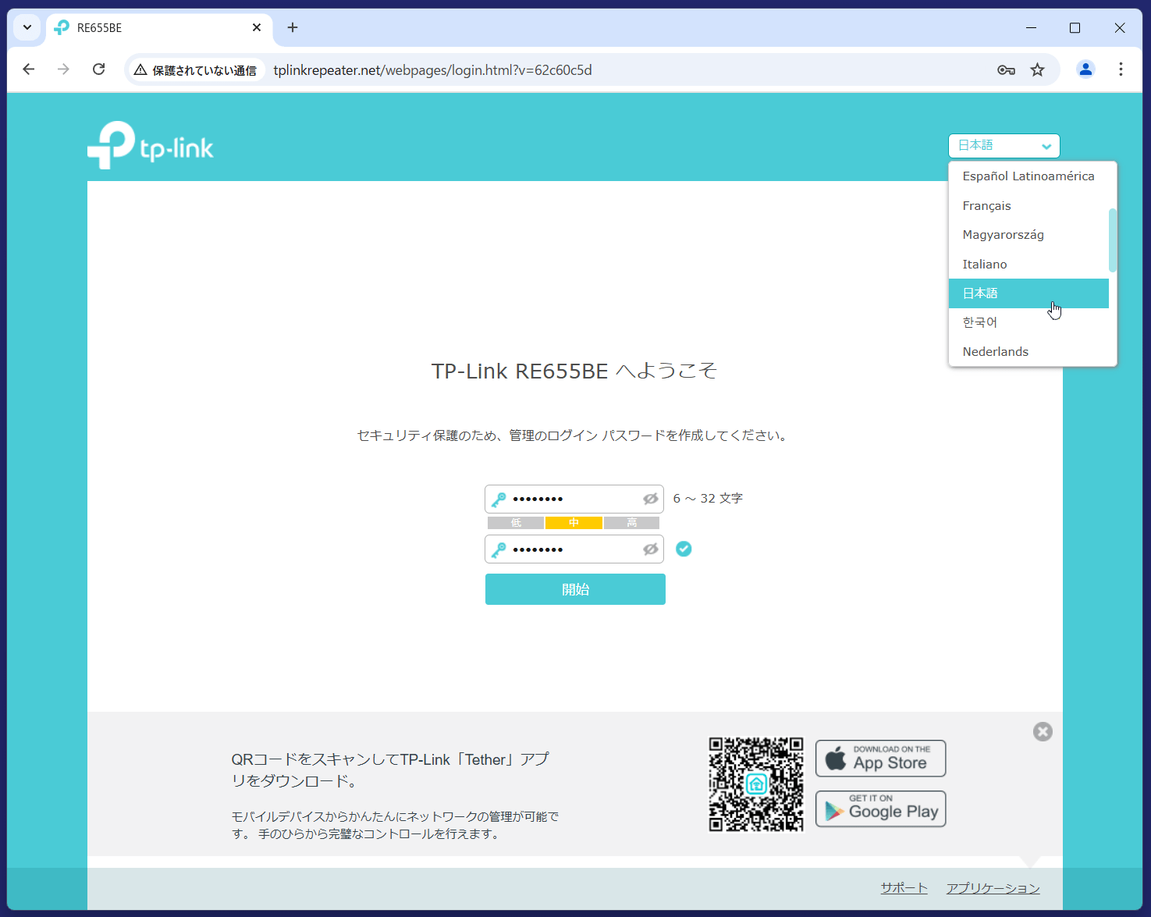
Task: Go forward in browser
Action: tap(63, 69)
